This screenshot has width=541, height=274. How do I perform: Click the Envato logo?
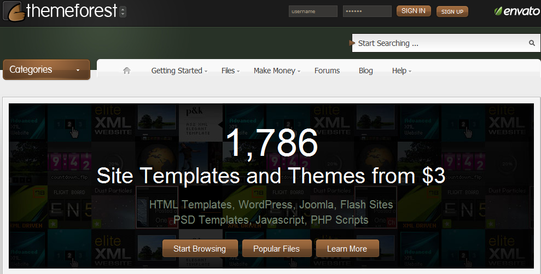517,11
